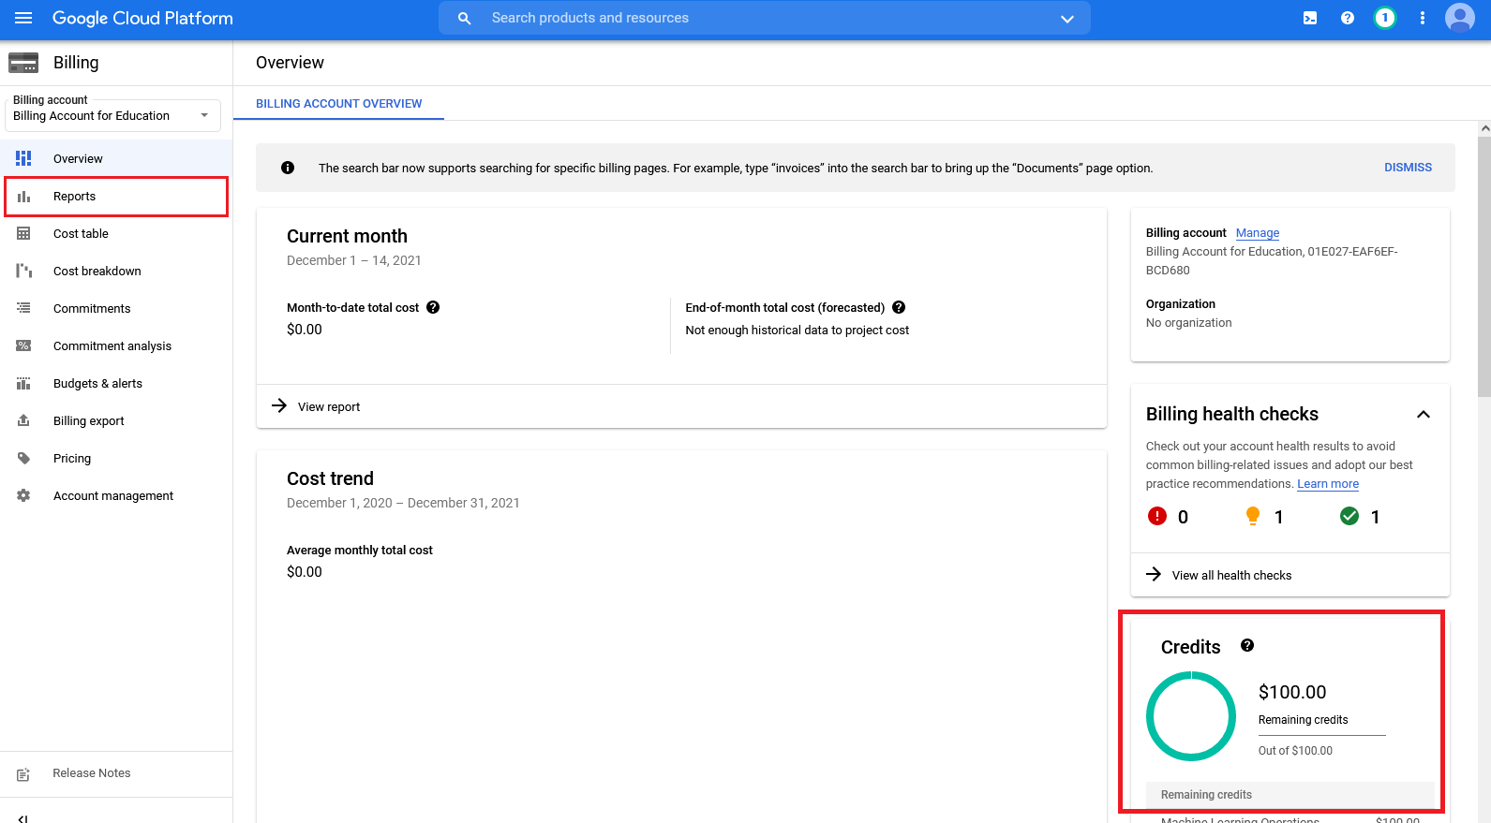Open the three-dot settings menu
Viewport: 1491px width, 823px height.
(1422, 18)
